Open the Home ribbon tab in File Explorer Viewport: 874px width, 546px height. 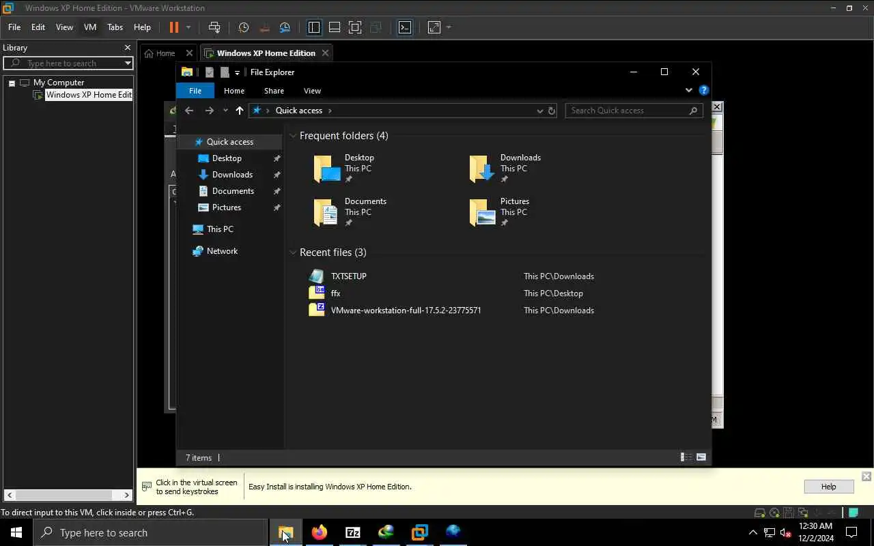coord(234,91)
